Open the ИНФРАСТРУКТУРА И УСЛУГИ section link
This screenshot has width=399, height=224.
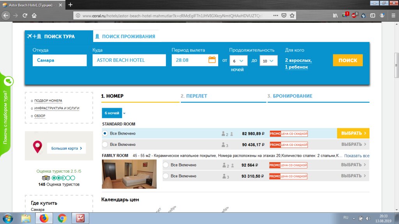(57, 108)
